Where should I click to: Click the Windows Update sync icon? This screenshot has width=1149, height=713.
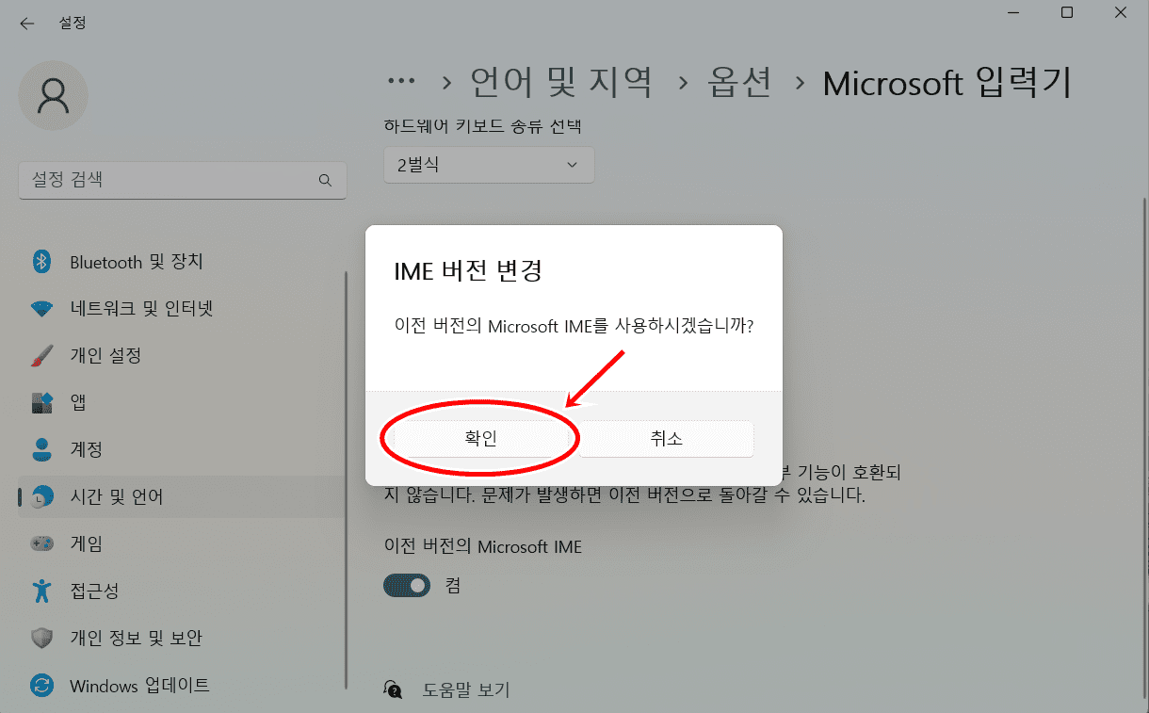point(41,685)
